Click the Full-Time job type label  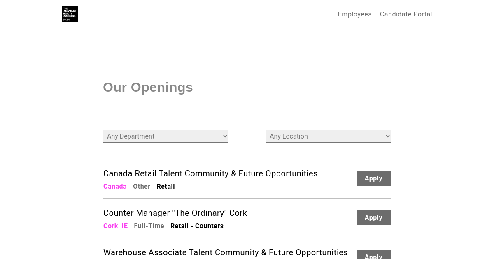click(x=149, y=226)
